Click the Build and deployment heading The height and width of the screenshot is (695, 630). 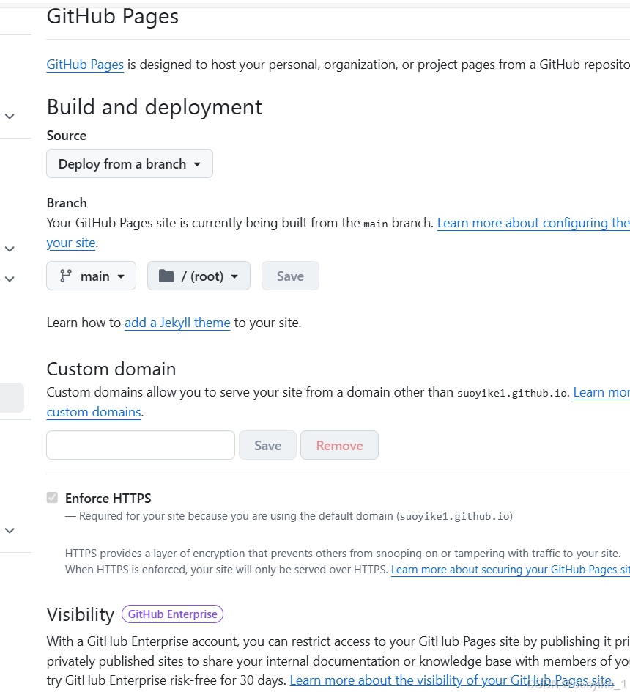154,107
